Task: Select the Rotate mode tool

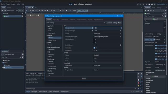Action: pyautogui.click(x=33, y=10)
